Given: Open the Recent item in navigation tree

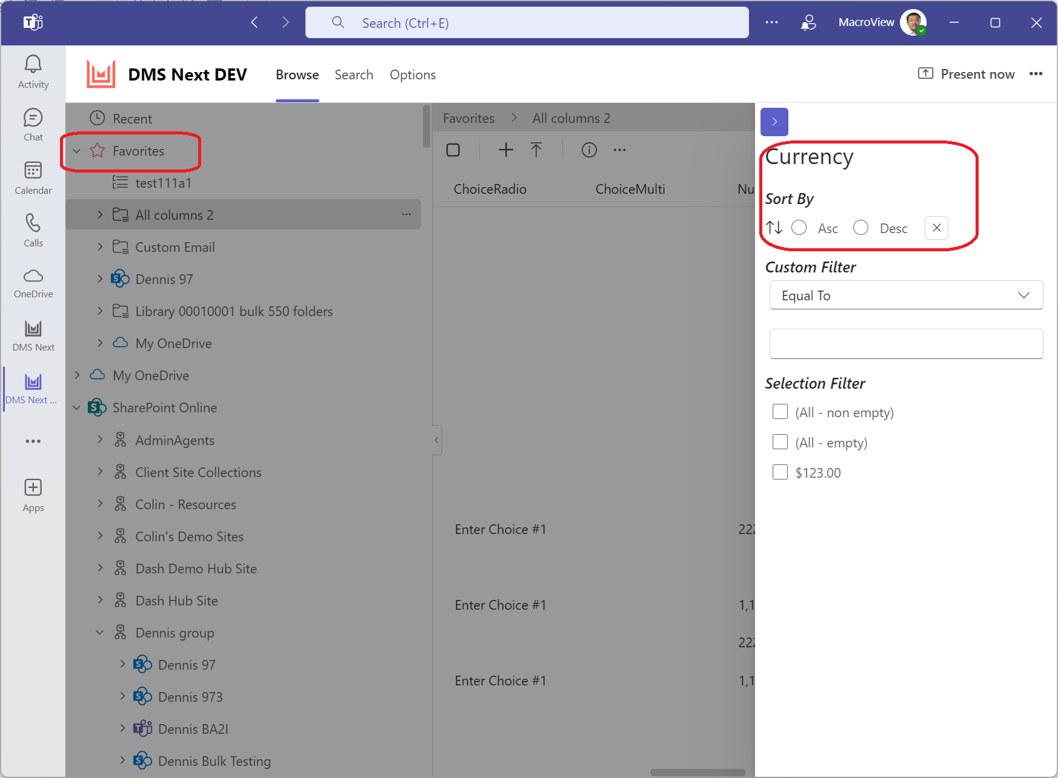Looking at the screenshot, I should click(x=132, y=119).
